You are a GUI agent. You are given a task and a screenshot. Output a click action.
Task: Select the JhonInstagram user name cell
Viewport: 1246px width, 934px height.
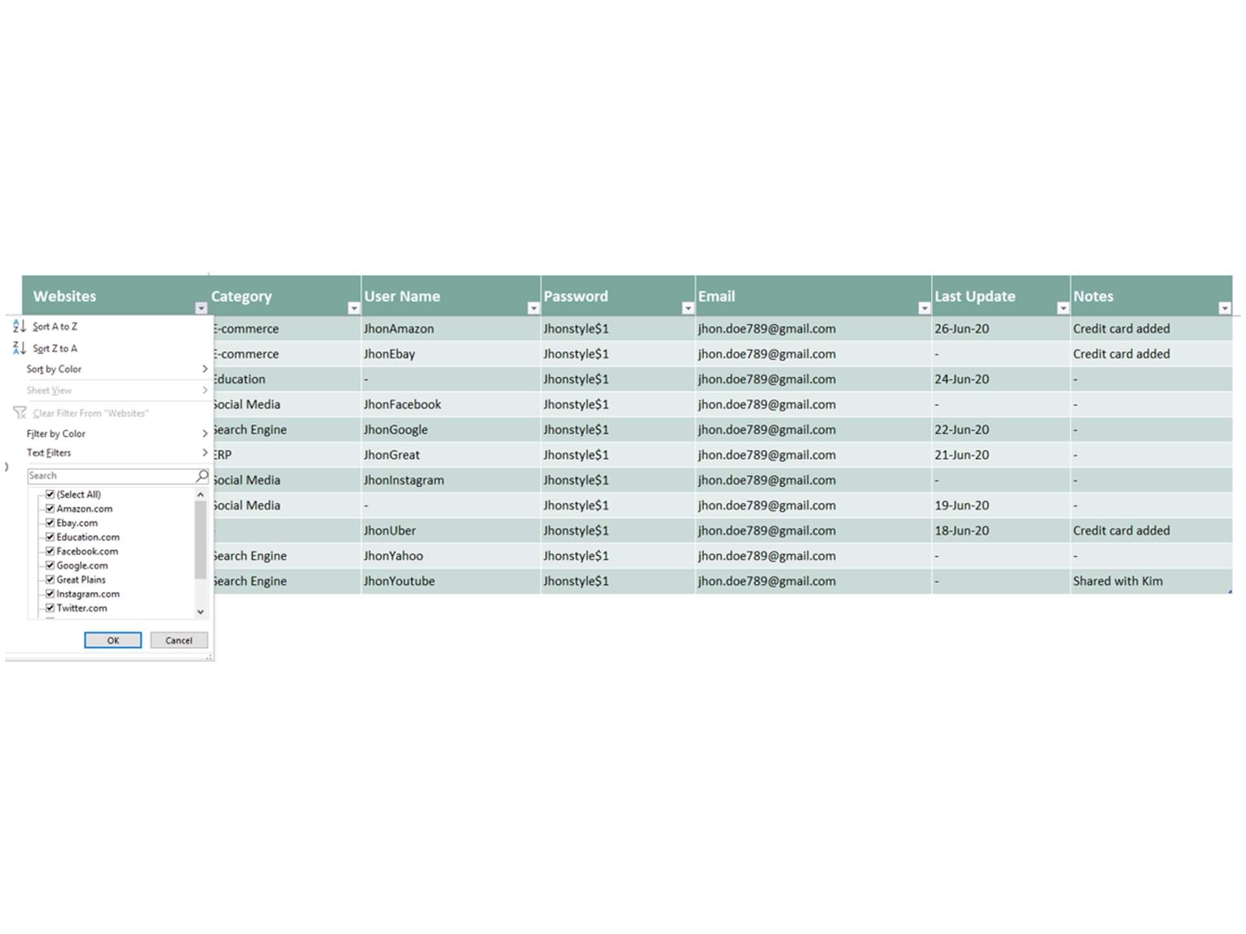[450, 481]
